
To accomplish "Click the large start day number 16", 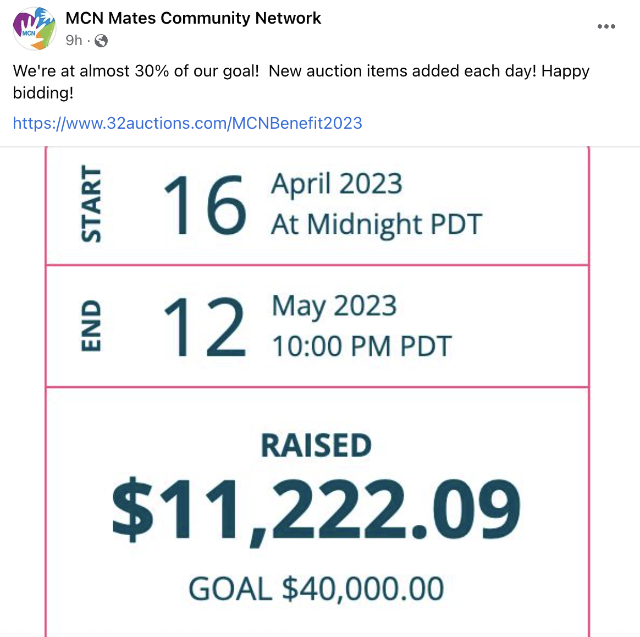I will pos(205,205).
